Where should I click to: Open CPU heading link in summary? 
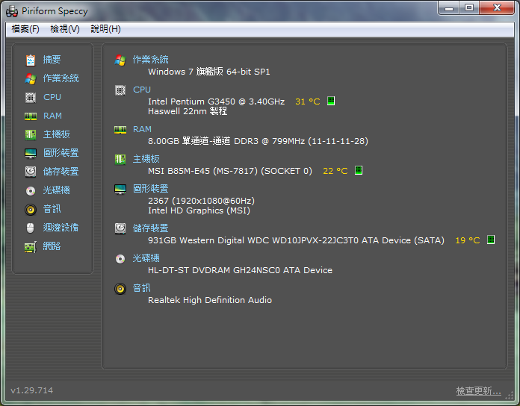tap(142, 90)
